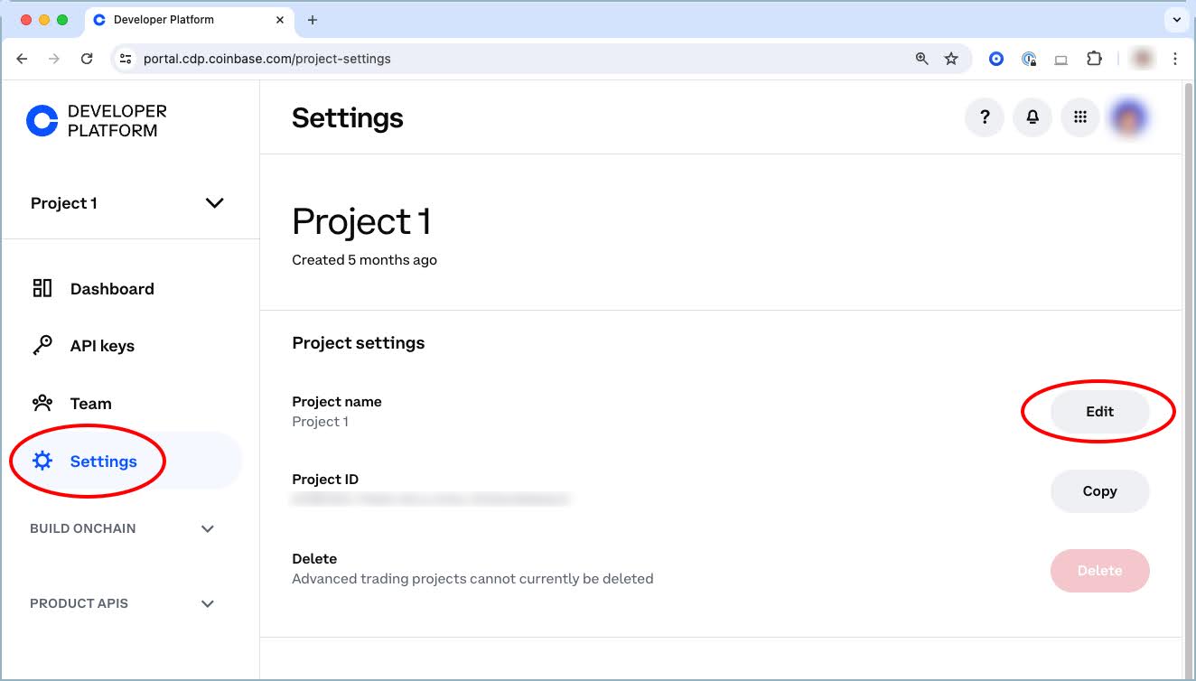This screenshot has width=1196, height=681.
Task: Open the apps grid menu icon
Action: [x=1079, y=117]
